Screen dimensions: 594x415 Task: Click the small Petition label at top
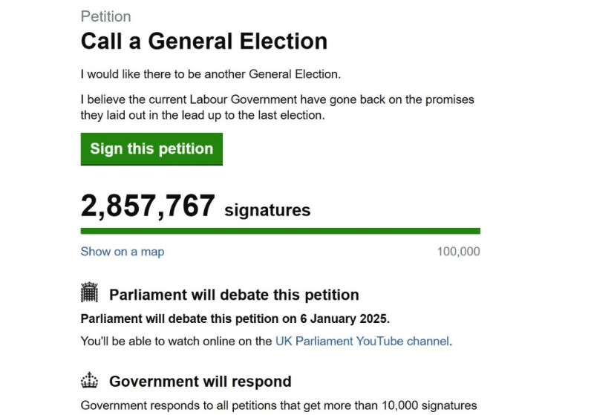click(105, 16)
